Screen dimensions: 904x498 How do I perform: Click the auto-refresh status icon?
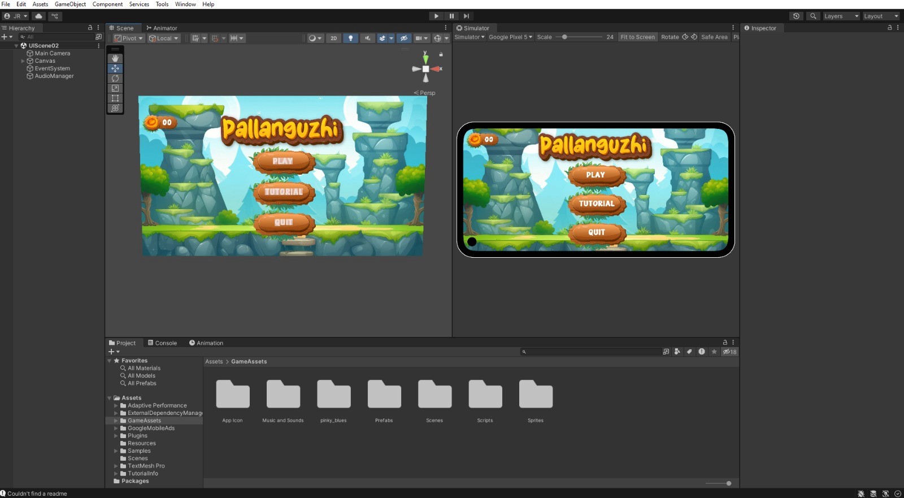(886, 493)
